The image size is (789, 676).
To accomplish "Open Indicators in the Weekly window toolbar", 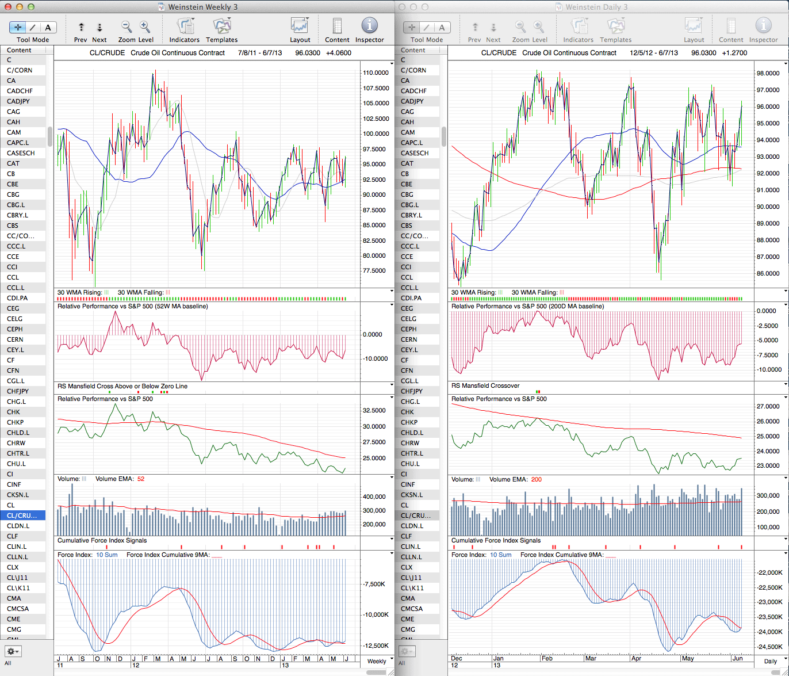I will pos(185,26).
